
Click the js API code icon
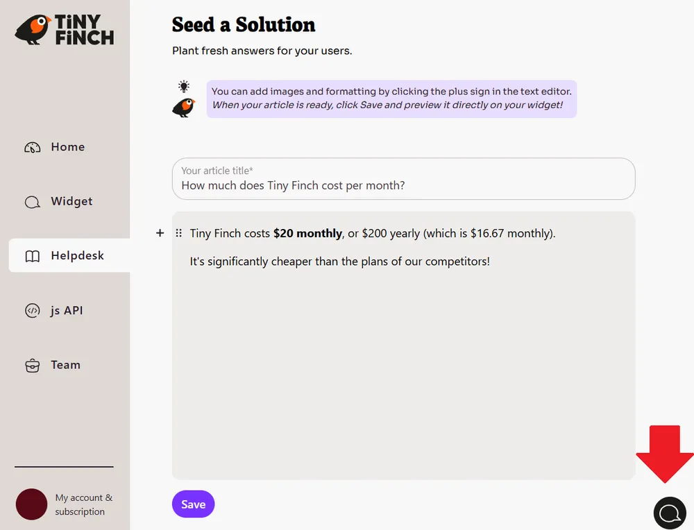coord(32,310)
